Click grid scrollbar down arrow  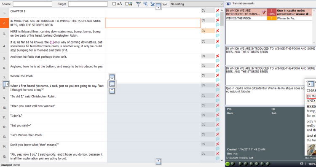point(222,160)
